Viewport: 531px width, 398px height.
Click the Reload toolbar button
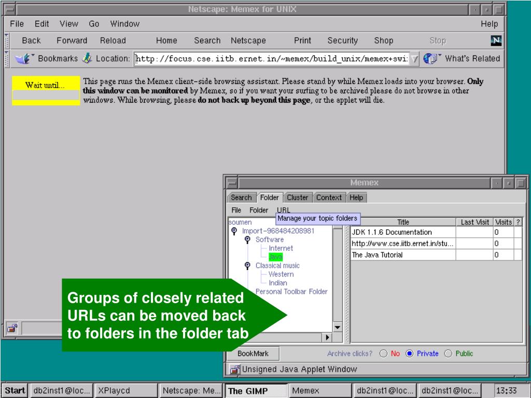click(x=113, y=40)
